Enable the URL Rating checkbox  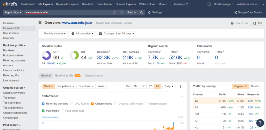coord(72,104)
